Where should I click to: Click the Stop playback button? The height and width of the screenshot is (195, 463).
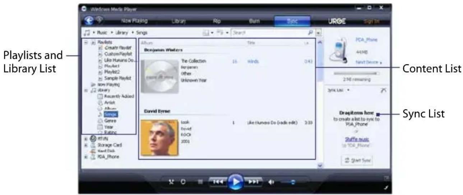pos(200,182)
